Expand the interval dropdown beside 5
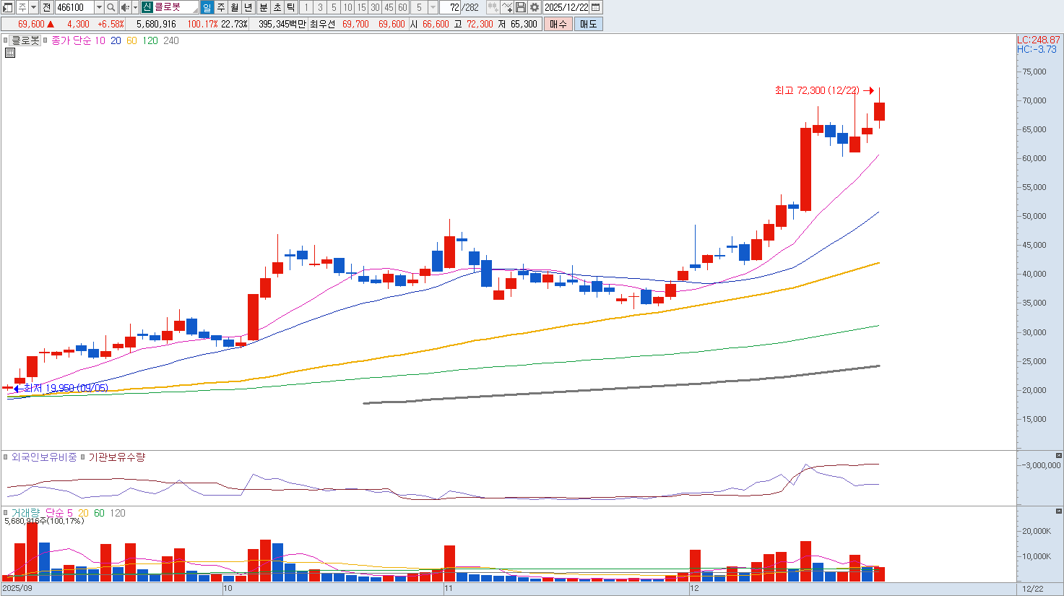1064x596 pixels. click(x=433, y=7)
